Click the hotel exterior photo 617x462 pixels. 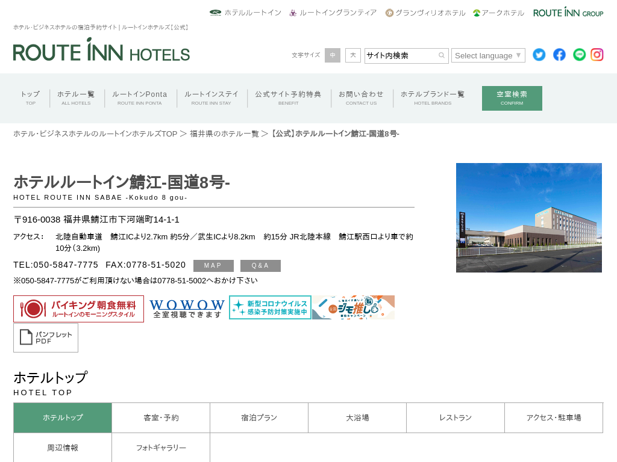(x=529, y=218)
